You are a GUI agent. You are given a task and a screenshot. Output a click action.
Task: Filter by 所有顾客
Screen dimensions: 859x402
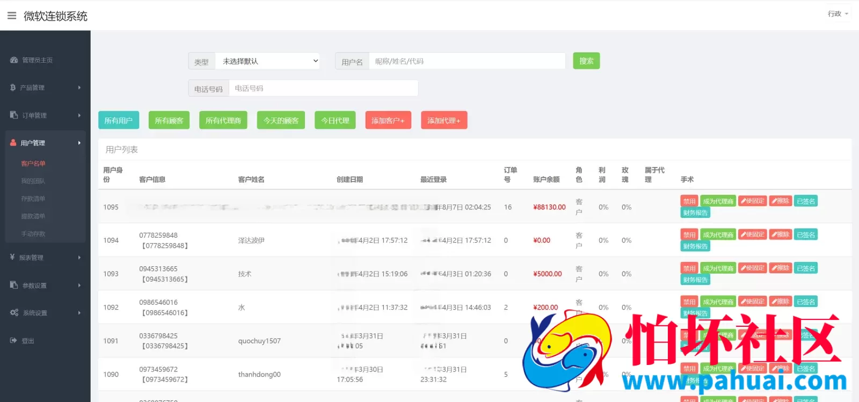click(x=169, y=120)
